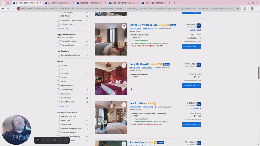Open the site information icon in address bar
260x146 pixels.
click(x=19, y=8)
